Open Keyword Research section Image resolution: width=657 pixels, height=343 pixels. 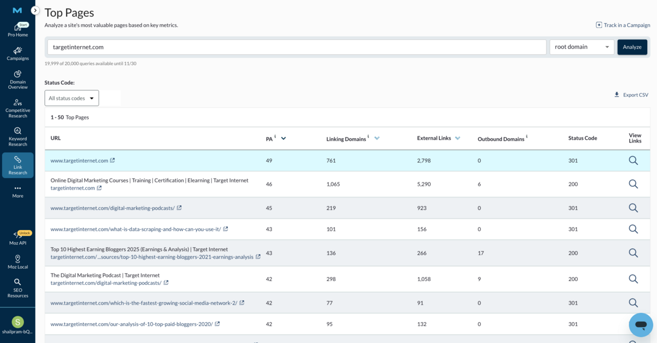tap(18, 137)
